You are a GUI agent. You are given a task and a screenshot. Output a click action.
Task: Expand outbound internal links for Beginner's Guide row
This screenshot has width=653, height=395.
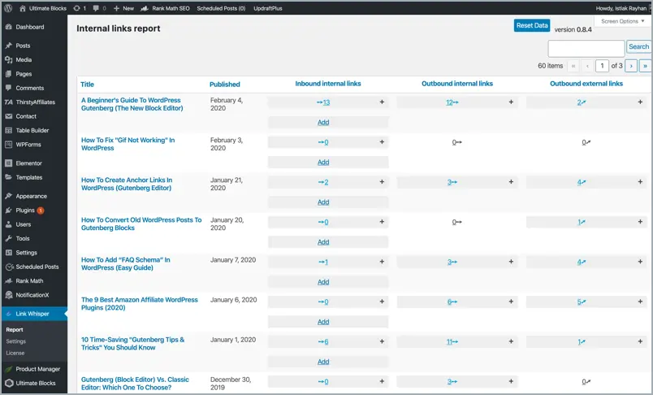[x=511, y=102]
